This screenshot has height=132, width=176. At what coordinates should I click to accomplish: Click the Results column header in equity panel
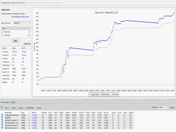[4, 48]
